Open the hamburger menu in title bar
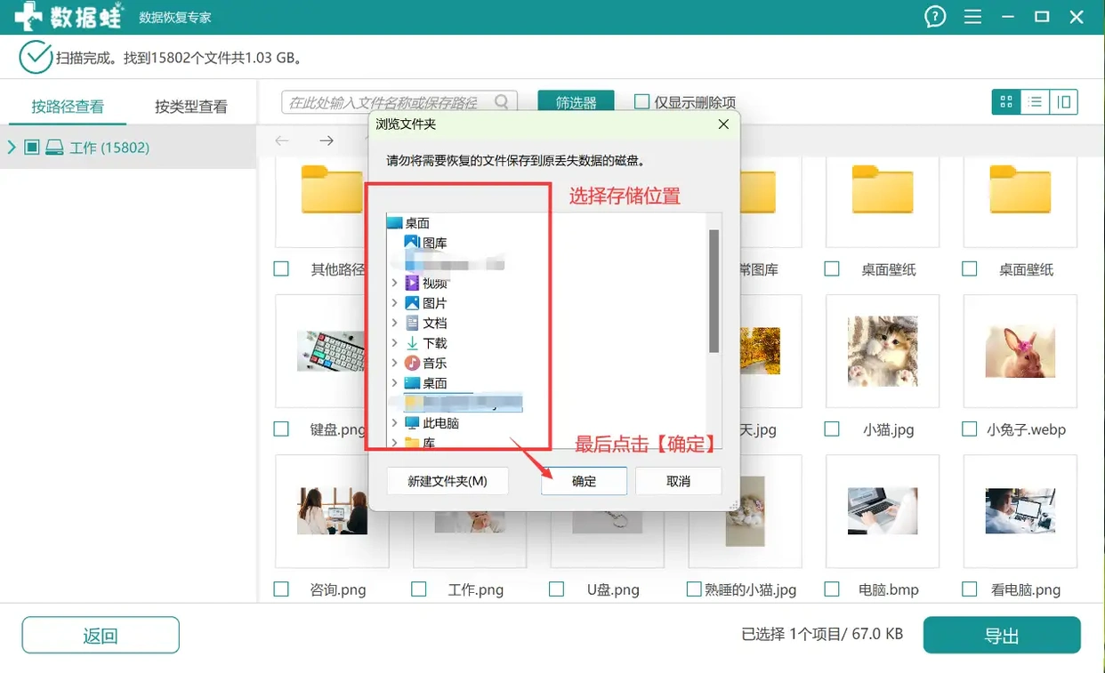 click(972, 16)
